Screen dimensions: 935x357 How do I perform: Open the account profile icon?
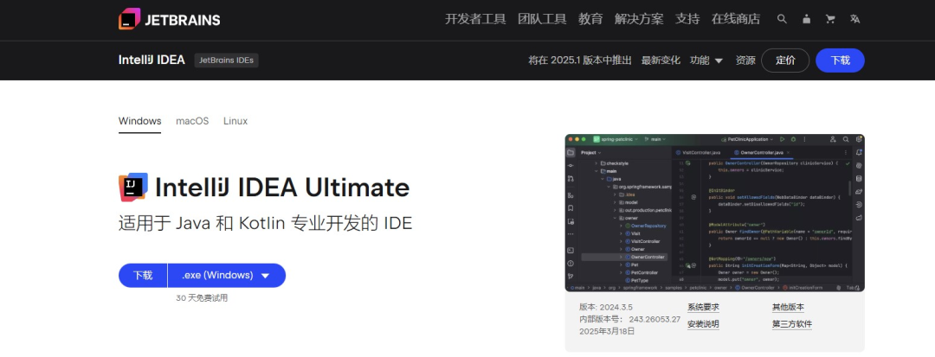[x=806, y=19]
